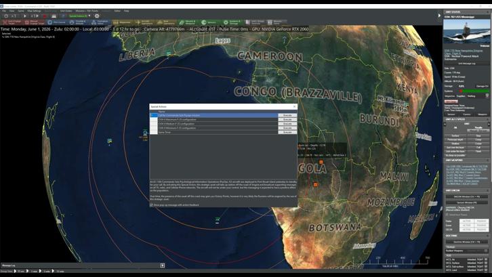The width and height of the screenshot is (492, 277).
Task: Click the submarine unit photo thumbnail
Action: [466, 31]
